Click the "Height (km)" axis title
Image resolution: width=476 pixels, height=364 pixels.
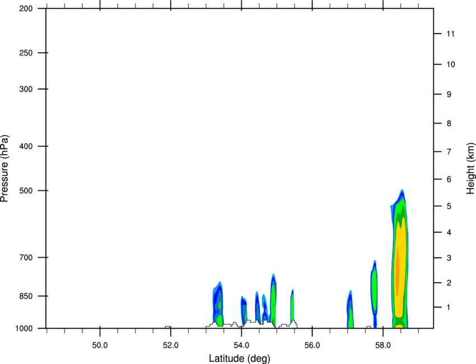(x=470, y=168)
